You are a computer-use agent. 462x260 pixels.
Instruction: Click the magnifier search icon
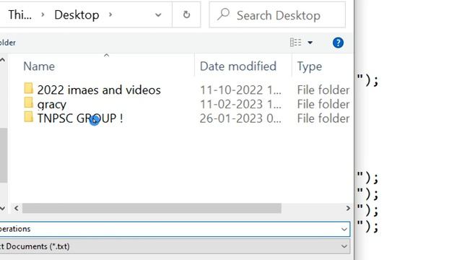point(223,14)
